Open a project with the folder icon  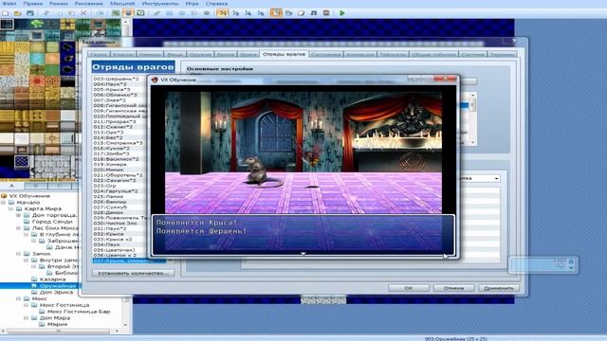pos(17,12)
